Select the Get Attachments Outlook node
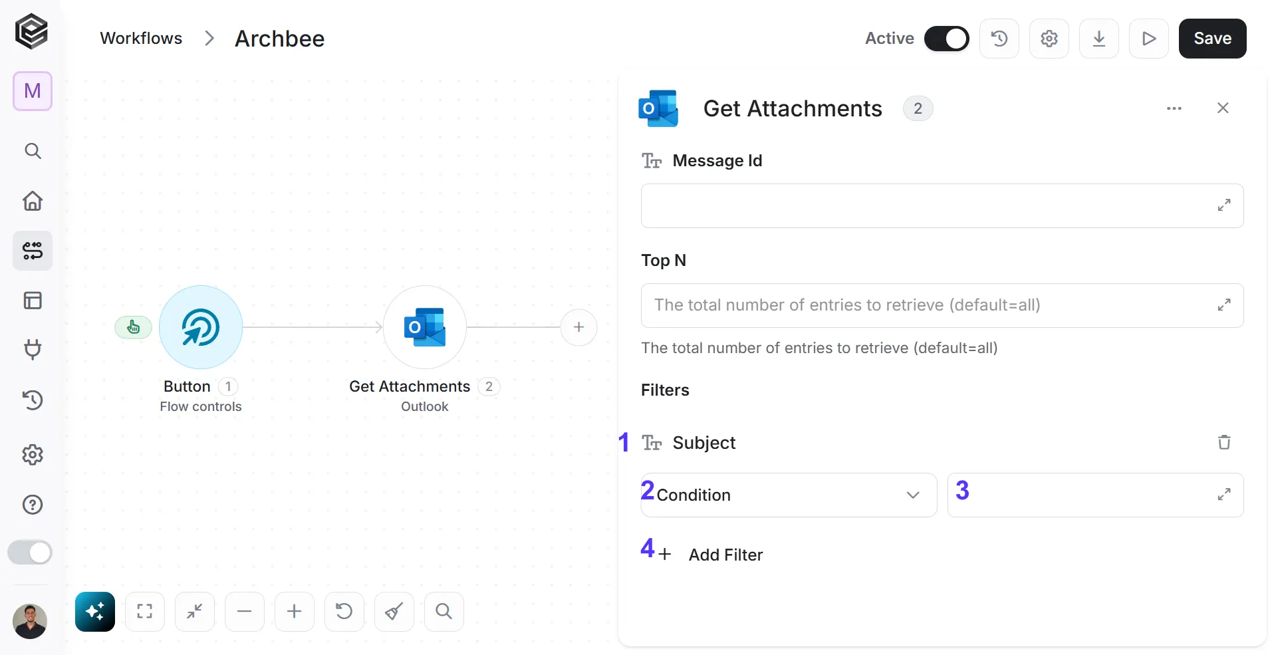 (425, 327)
